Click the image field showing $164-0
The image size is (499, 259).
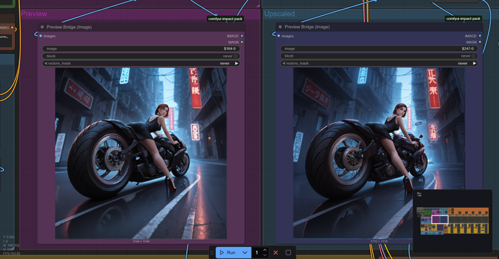point(141,49)
